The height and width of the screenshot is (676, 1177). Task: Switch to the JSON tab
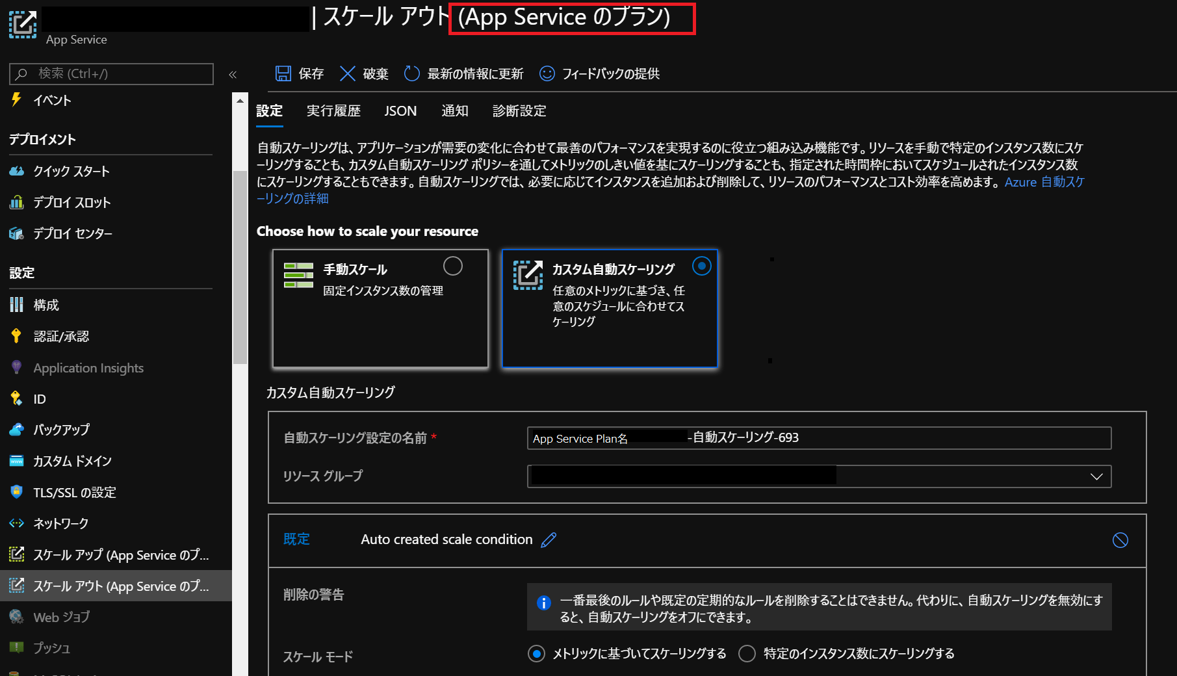[400, 111]
